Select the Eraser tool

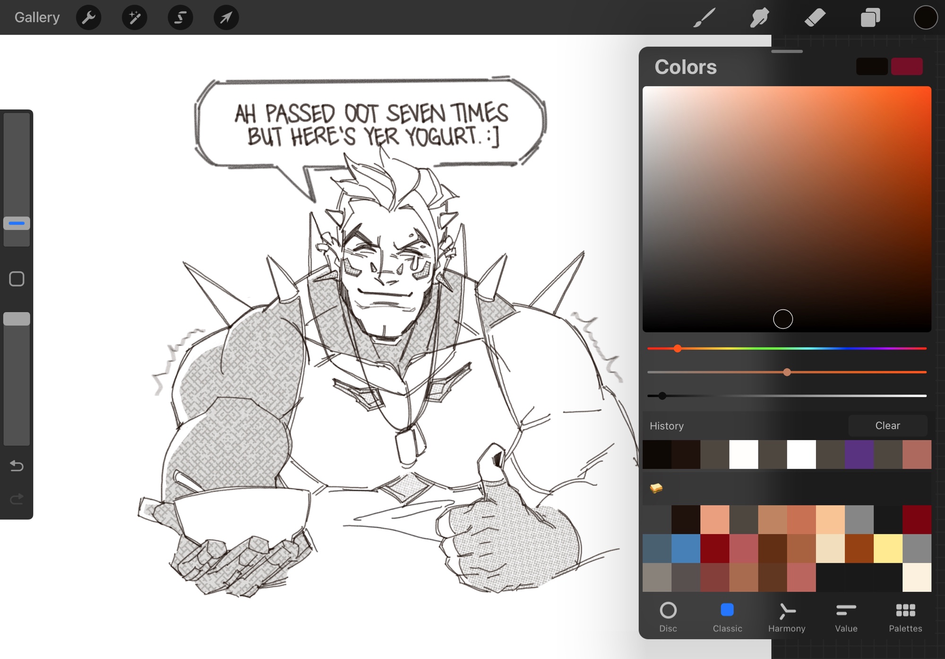tap(815, 18)
